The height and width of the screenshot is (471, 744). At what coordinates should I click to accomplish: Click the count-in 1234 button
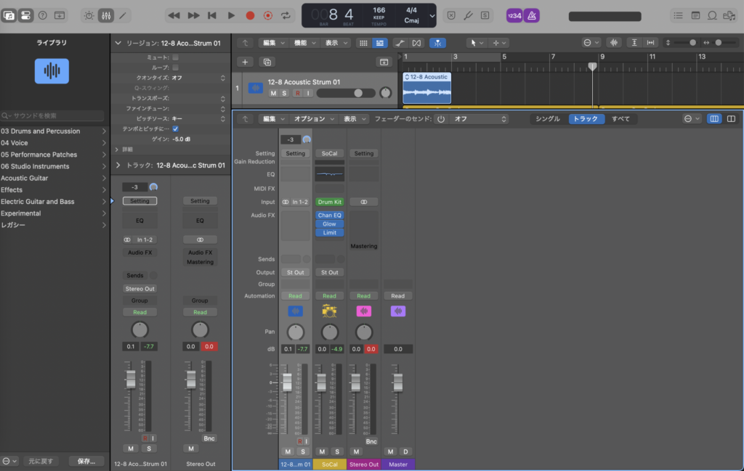pyautogui.click(x=514, y=15)
